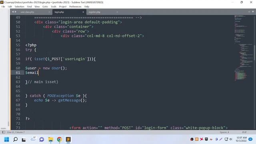Screen dimensions: 256x144
Task: Open the Selection menu
Action: [20, 7]
